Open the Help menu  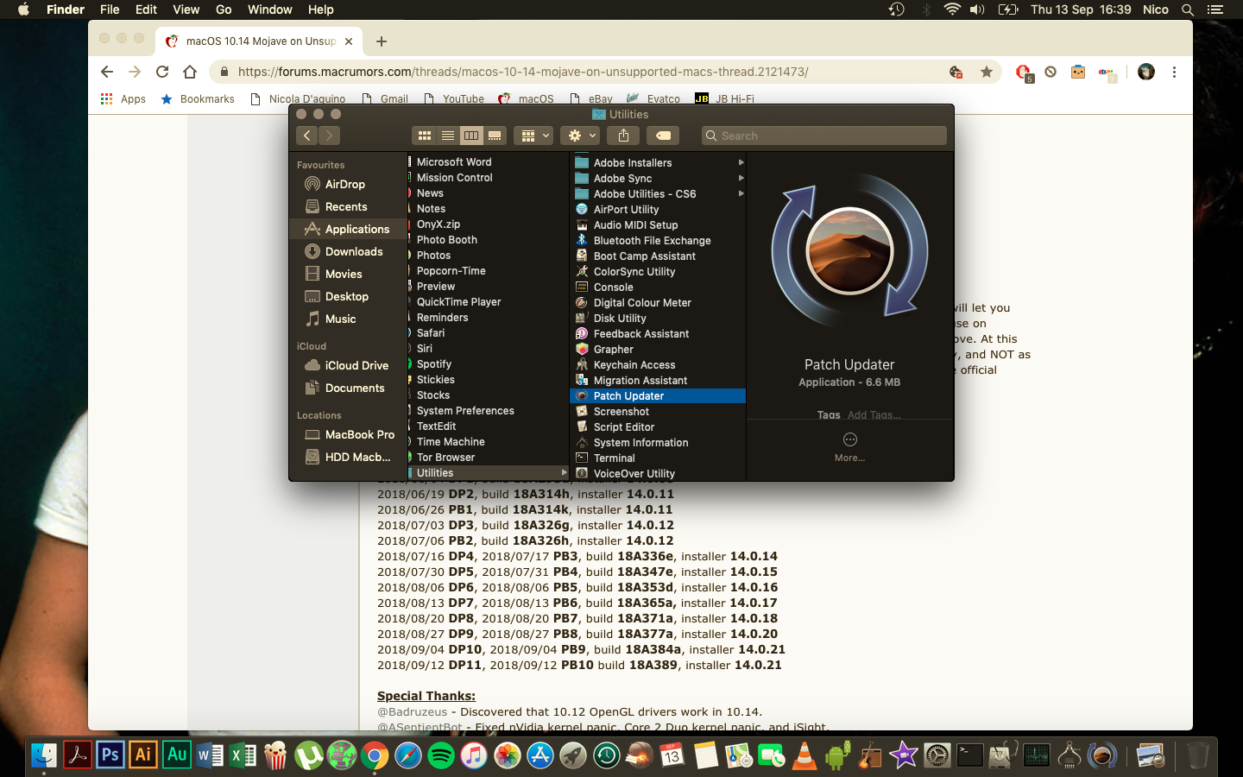point(320,9)
